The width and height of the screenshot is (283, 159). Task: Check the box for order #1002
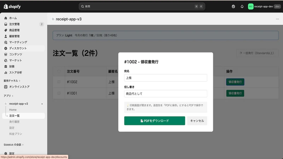click(59, 82)
